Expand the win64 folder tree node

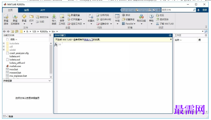(4, 50)
